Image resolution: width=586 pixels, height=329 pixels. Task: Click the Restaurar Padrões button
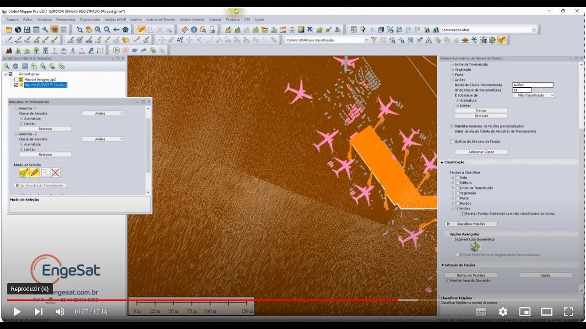(x=471, y=276)
